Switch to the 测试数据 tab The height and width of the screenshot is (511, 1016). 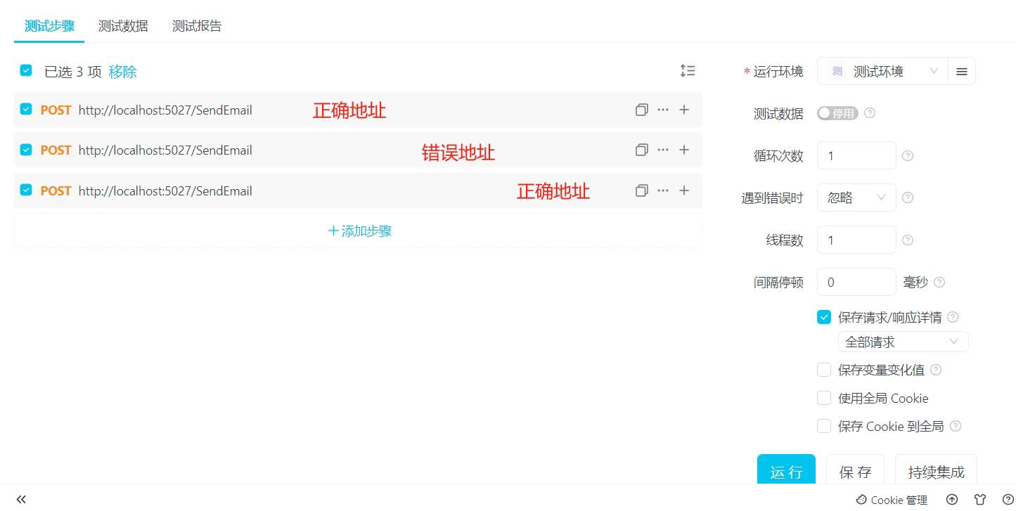pyautogui.click(x=123, y=26)
